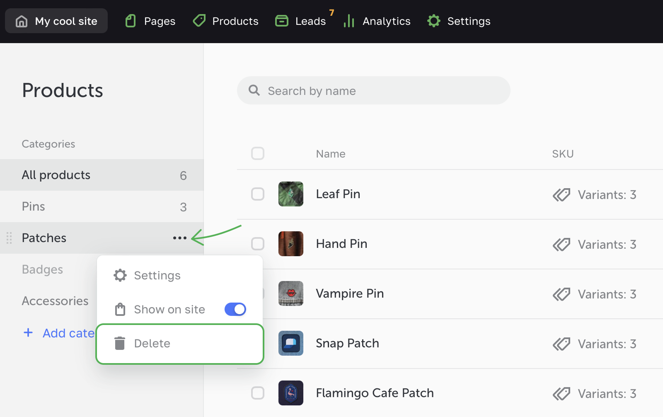This screenshot has width=663, height=417.
Task: Tick the Leaf Pin checkbox
Action: pos(258,194)
